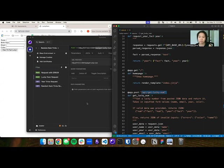
Task: Open VS Code Manage gear icon
Action: tap(115, 132)
